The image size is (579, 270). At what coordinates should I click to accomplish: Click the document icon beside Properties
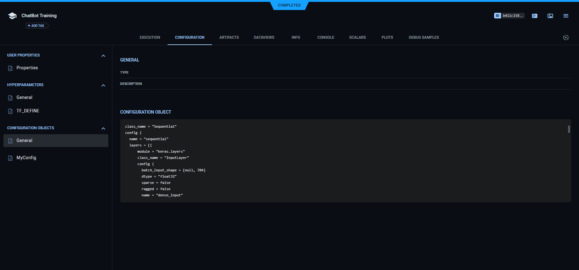[10, 68]
